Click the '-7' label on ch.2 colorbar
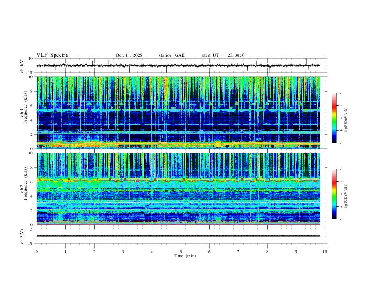 pos(341,219)
